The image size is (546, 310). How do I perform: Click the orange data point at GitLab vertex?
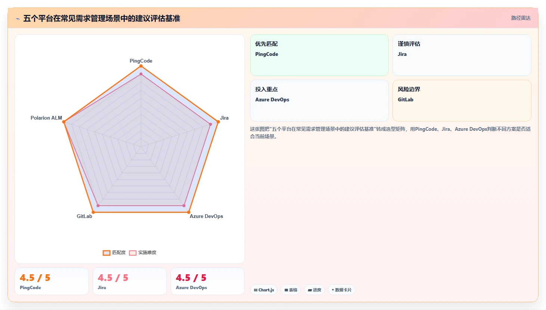click(93, 212)
